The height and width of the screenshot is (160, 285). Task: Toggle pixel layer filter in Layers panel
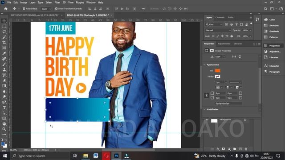[x=226, y=24]
